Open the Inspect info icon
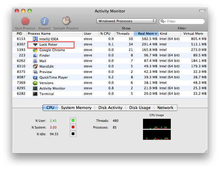220x170 pixels. [45, 21]
